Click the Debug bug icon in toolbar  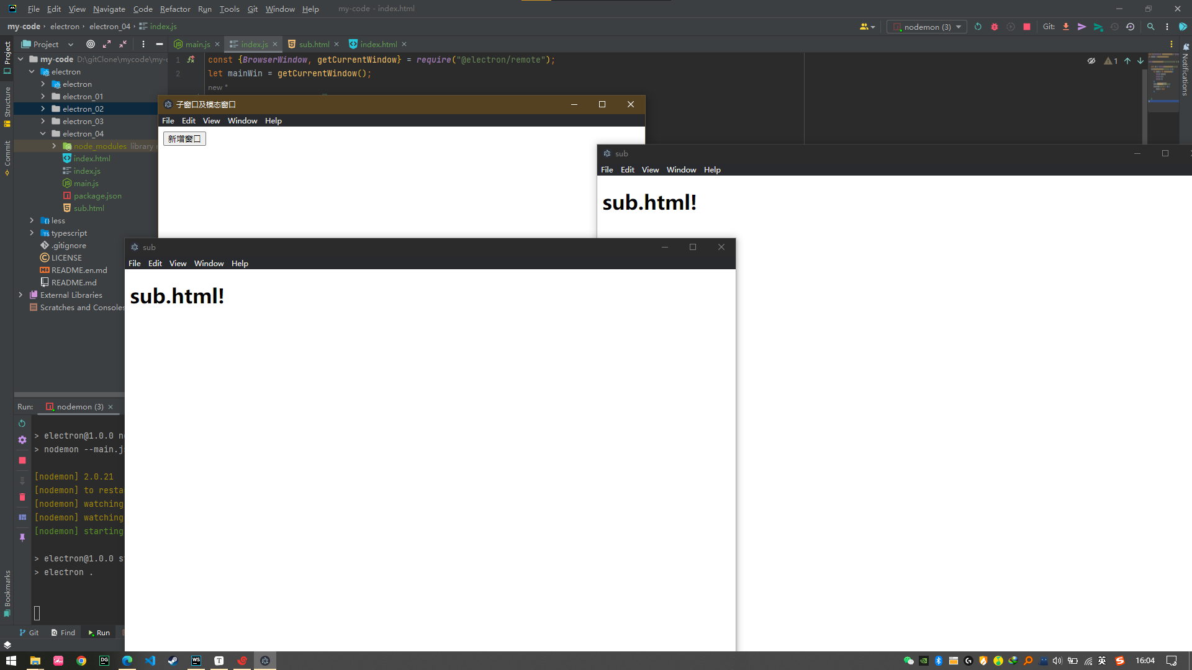point(995,27)
